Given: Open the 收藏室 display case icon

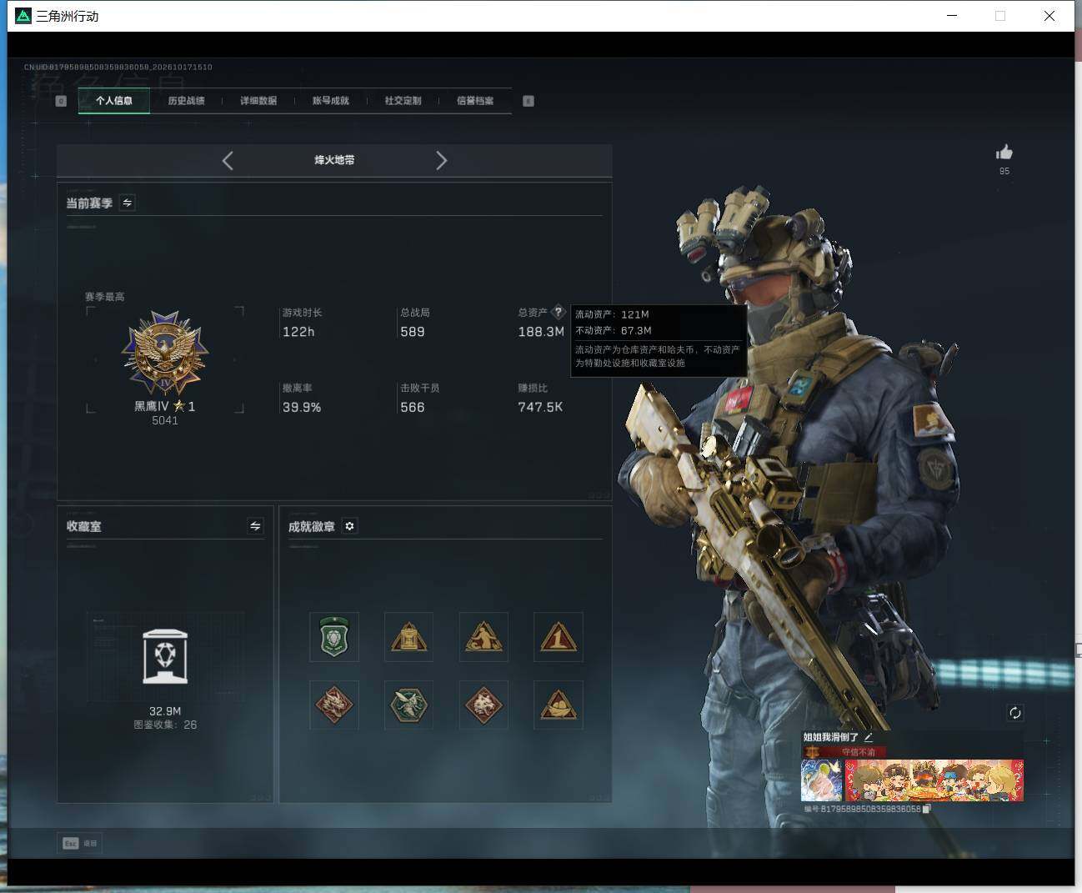Looking at the screenshot, I should point(165,656).
